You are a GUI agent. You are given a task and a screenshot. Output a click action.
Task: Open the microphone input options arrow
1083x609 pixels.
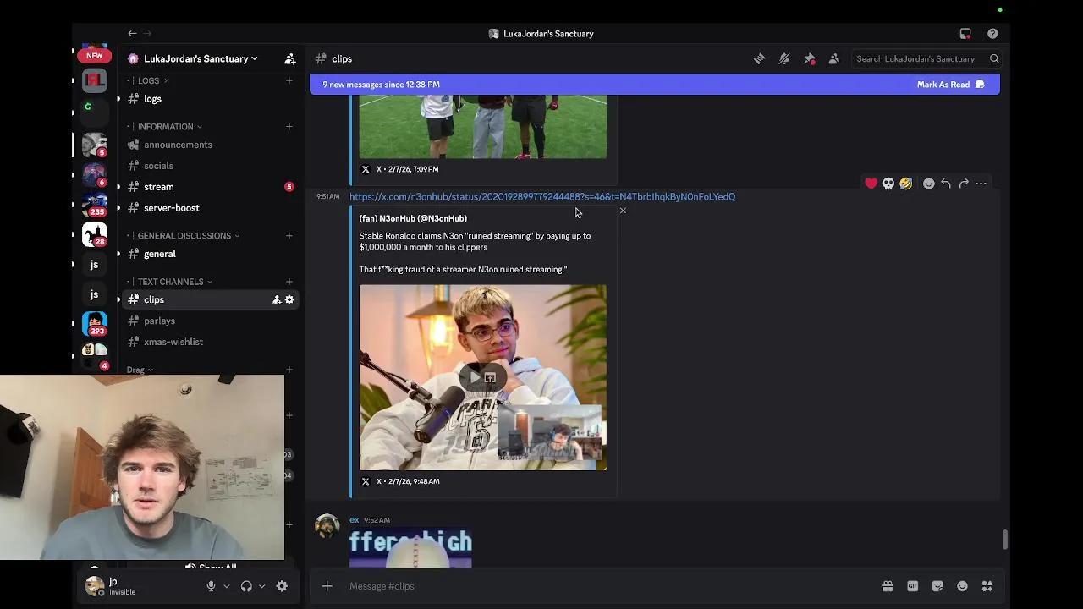click(226, 586)
